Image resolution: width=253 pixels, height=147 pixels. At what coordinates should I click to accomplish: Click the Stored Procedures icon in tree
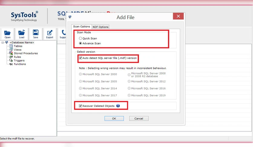[11, 53]
